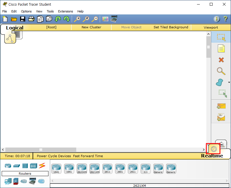Reset zoom with R magnifier

[x=86, y=19]
